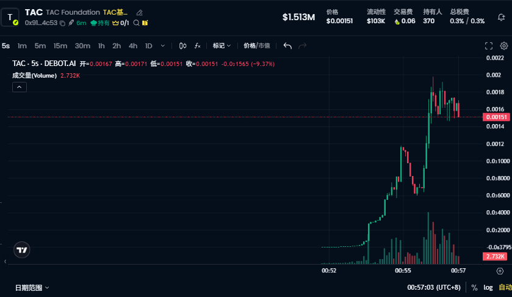
Task: Collapse the indicator legend chevron
Action: pyautogui.click(x=20, y=87)
